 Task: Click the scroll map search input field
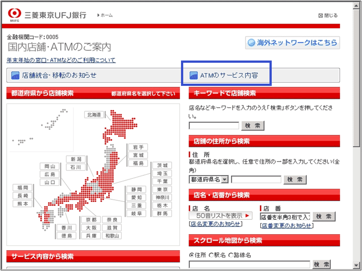(x=249, y=264)
